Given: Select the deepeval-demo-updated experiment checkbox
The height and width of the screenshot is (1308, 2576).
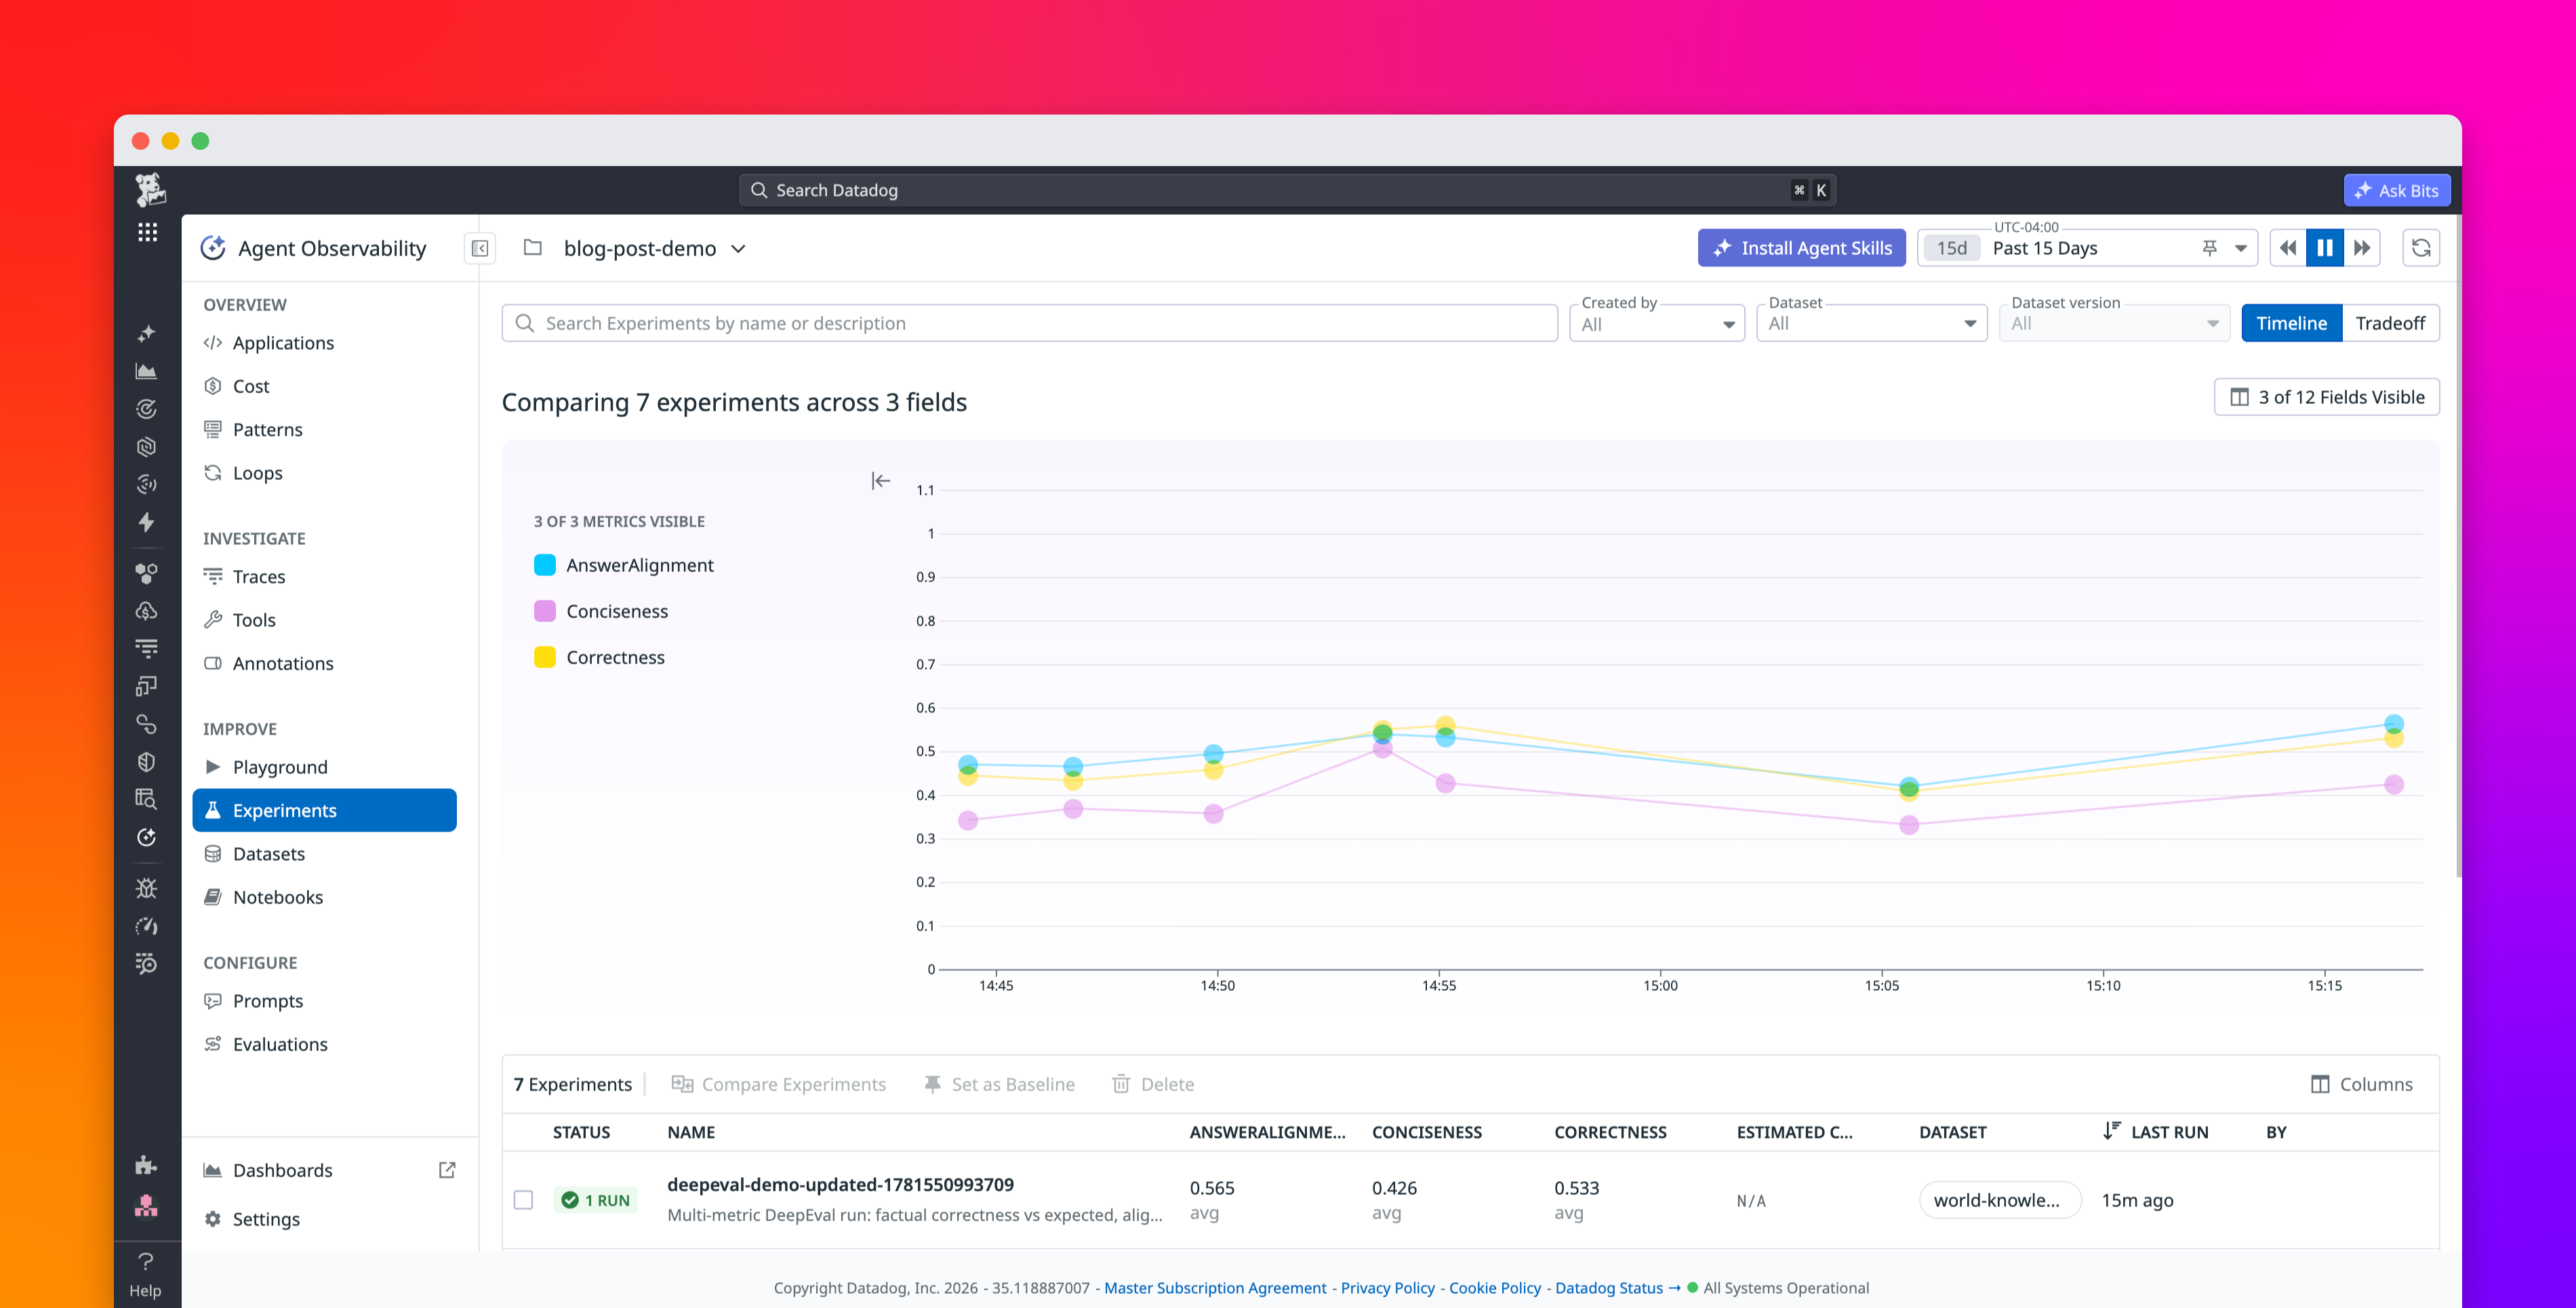Looking at the screenshot, I should [x=523, y=1200].
